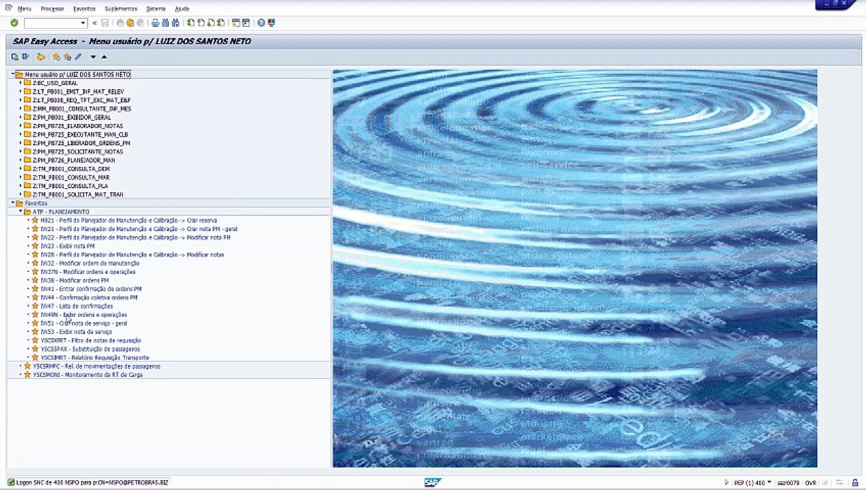
Task: Click the Add to Favorites star icon
Action: 57,56
